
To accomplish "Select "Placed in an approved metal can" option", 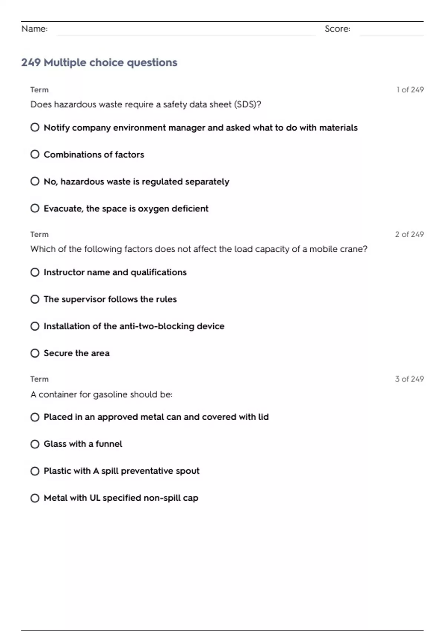I will (x=35, y=417).
